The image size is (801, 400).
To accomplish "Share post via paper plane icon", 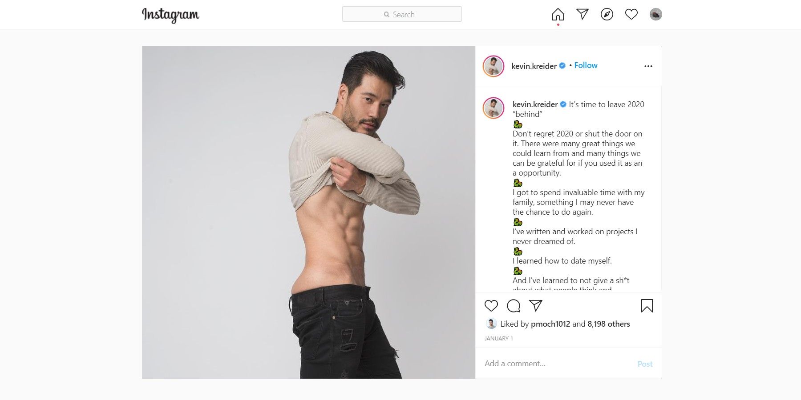I will point(536,306).
